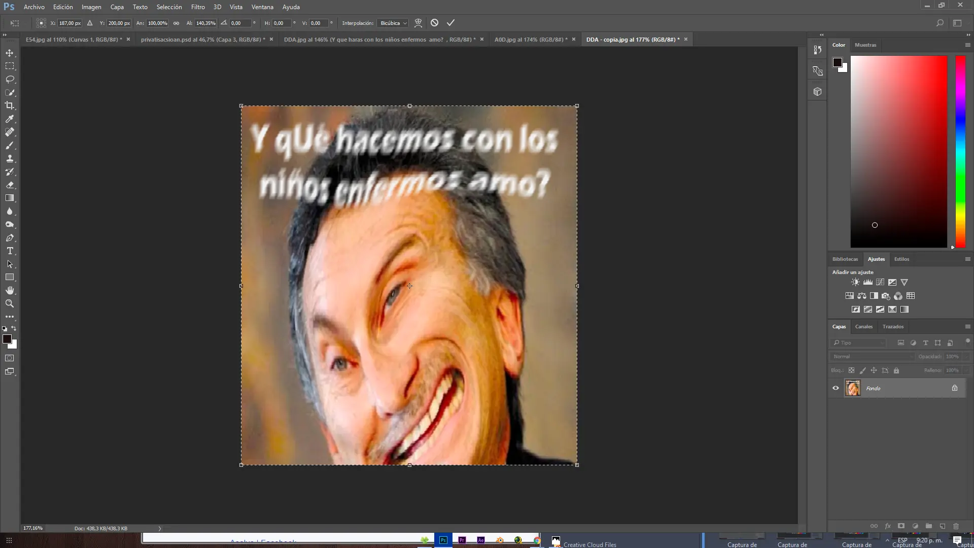Select the Eraser tool
This screenshot has height=548, width=974.
[10, 185]
